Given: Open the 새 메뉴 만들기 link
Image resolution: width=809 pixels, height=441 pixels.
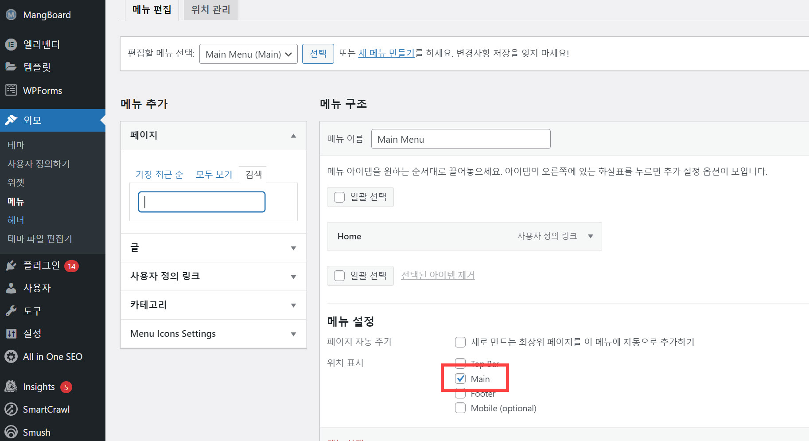Looking at the screenshot, I should [x=386, y=54].
